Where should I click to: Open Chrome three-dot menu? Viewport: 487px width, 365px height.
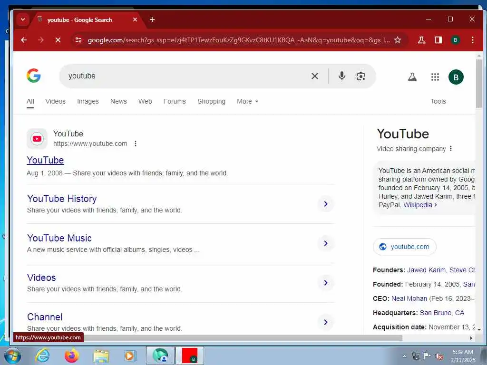pyautogui.click(x=472, y=40)
